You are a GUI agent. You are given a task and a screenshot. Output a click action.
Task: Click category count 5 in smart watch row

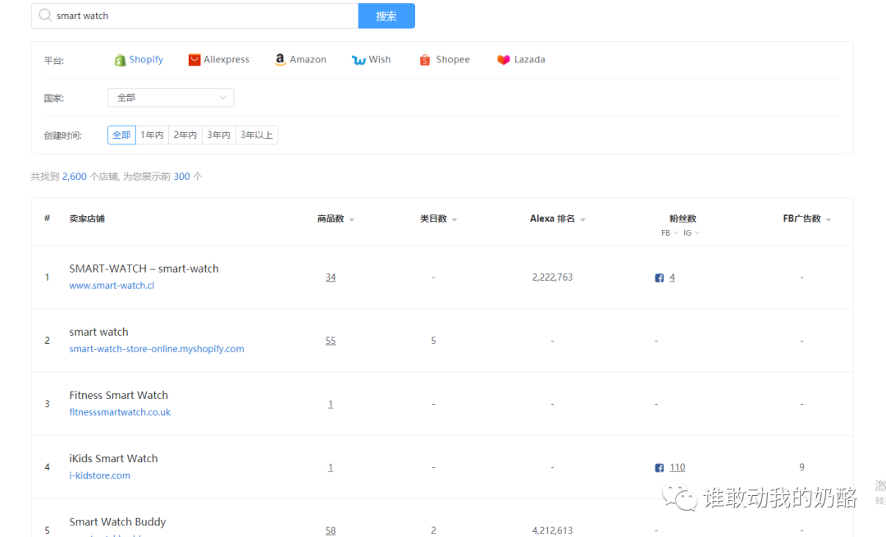[433, 340]
